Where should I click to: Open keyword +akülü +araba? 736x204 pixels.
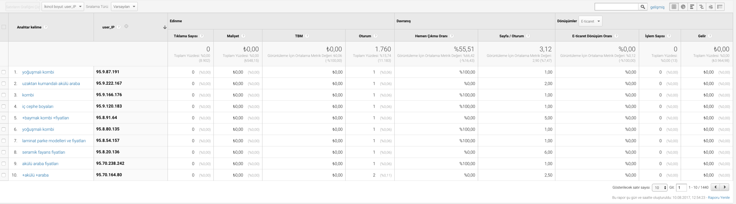tap(35, 175)
